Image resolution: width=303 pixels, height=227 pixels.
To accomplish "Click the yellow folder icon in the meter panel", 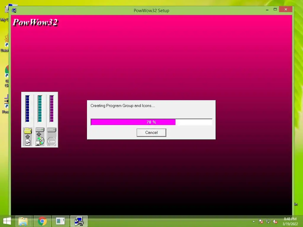I will [28, 131].
